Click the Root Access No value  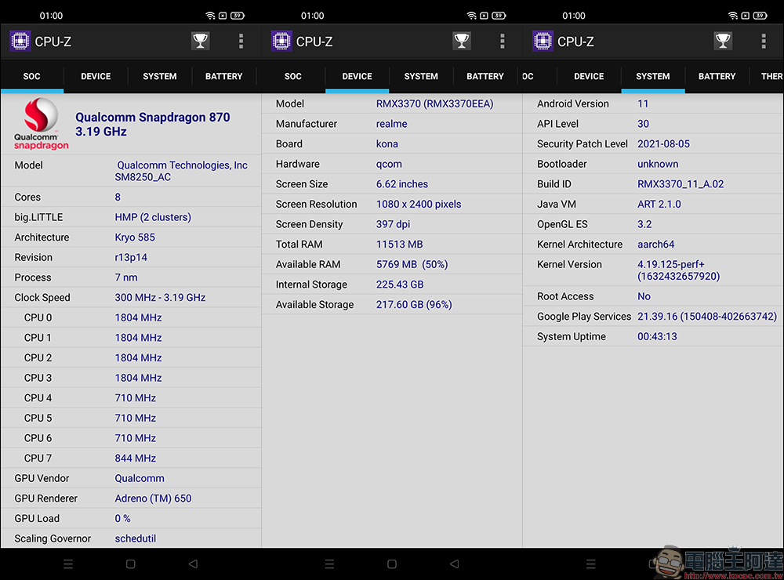coord(644,296)
